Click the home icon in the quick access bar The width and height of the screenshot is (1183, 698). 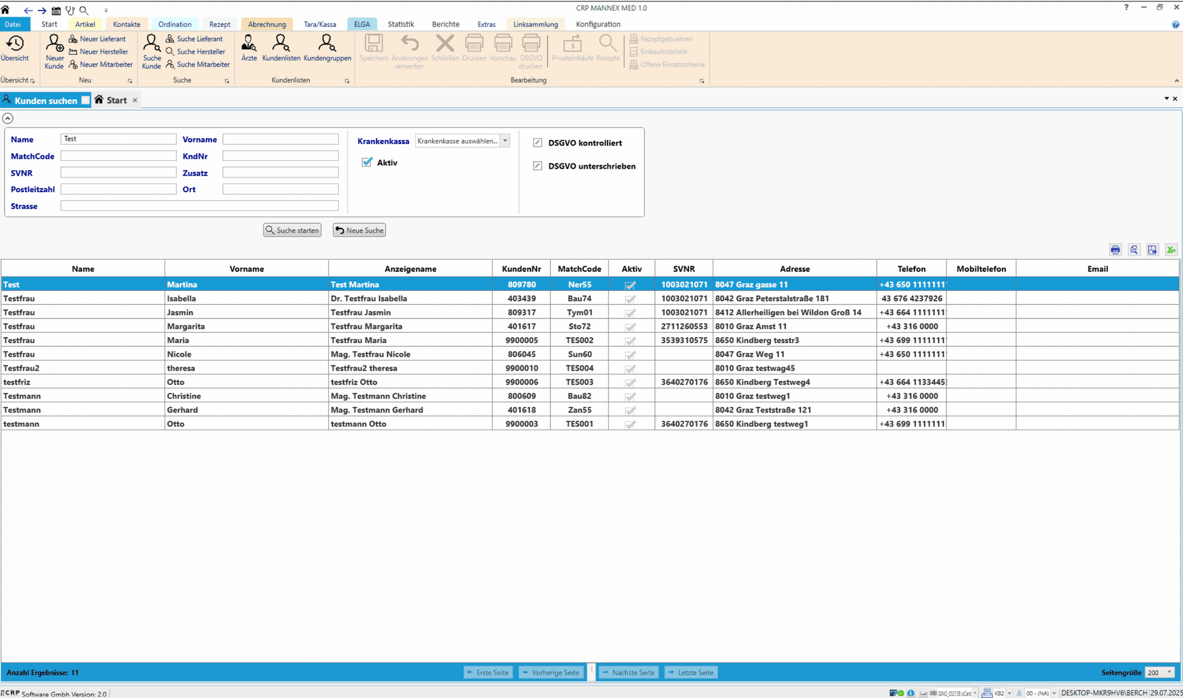(6, 10)
